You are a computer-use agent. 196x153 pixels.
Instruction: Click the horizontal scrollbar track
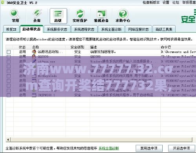102,140
